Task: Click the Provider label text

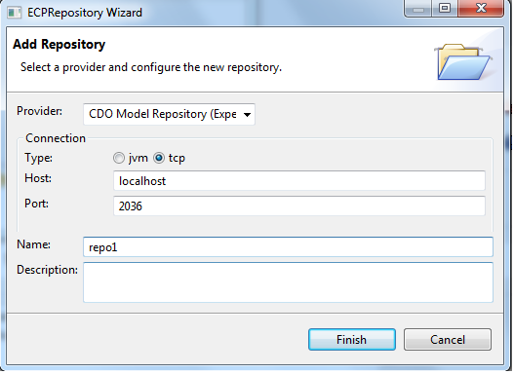Action: click(39, 111)
